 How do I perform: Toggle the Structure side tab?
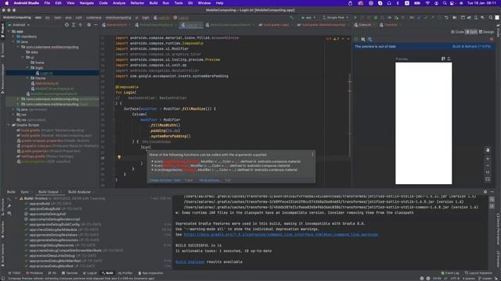(x=2, y=207)
